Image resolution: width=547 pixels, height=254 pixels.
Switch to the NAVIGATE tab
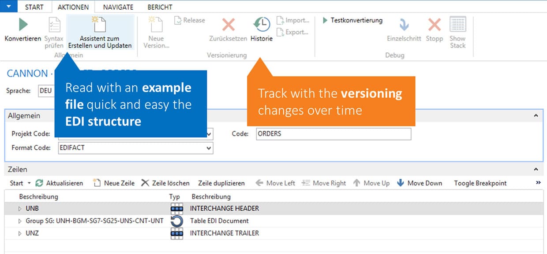click(118, 7)
